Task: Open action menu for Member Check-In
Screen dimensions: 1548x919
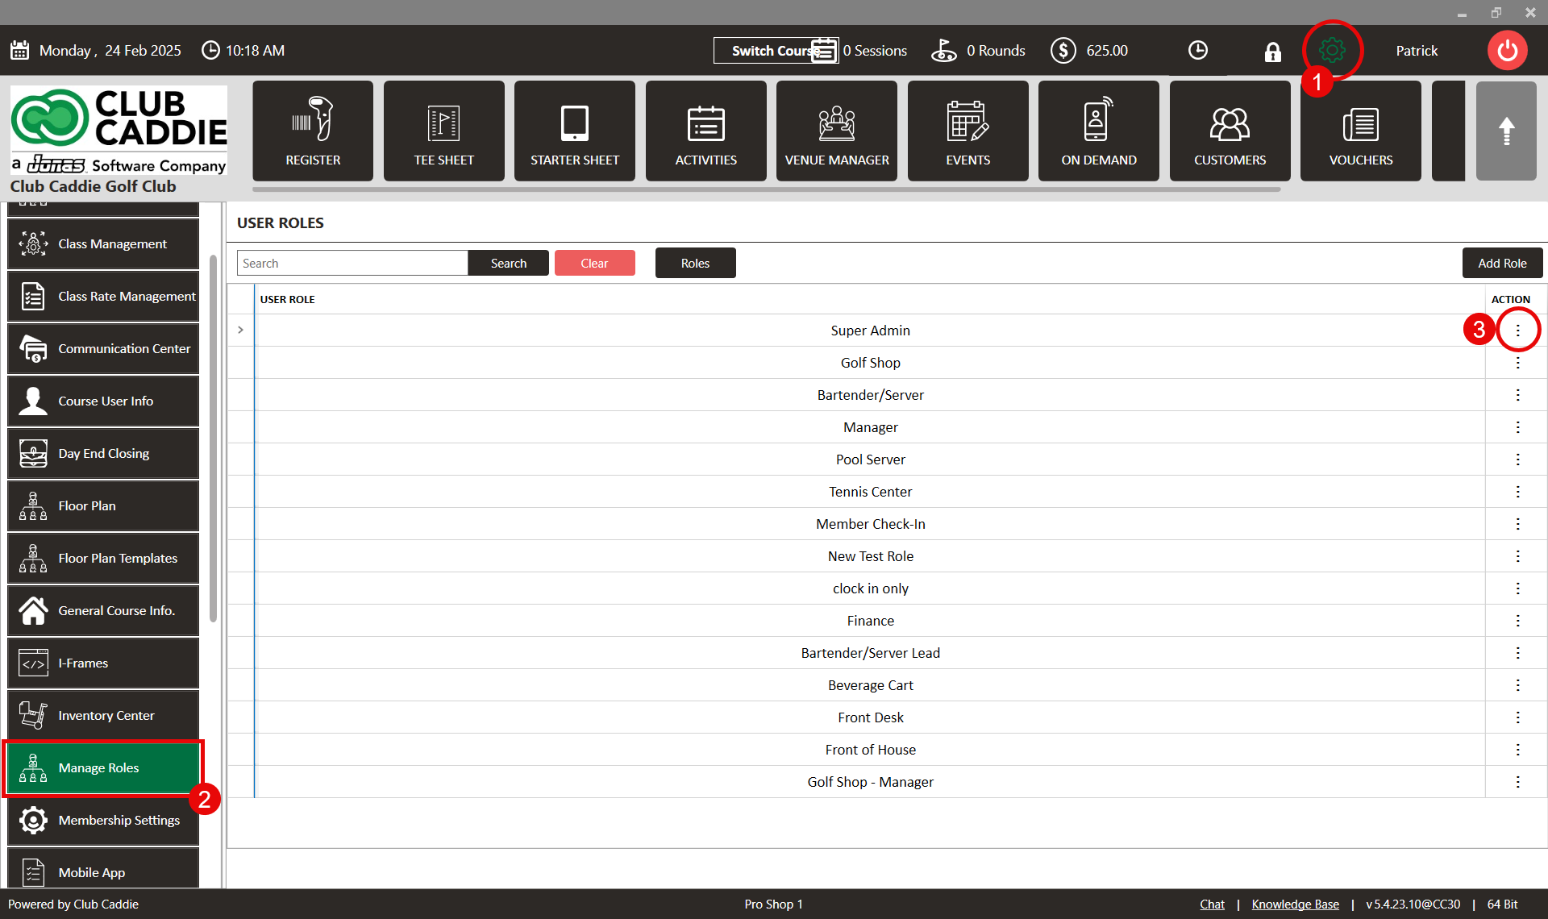Action: [x=1517, y=524]
